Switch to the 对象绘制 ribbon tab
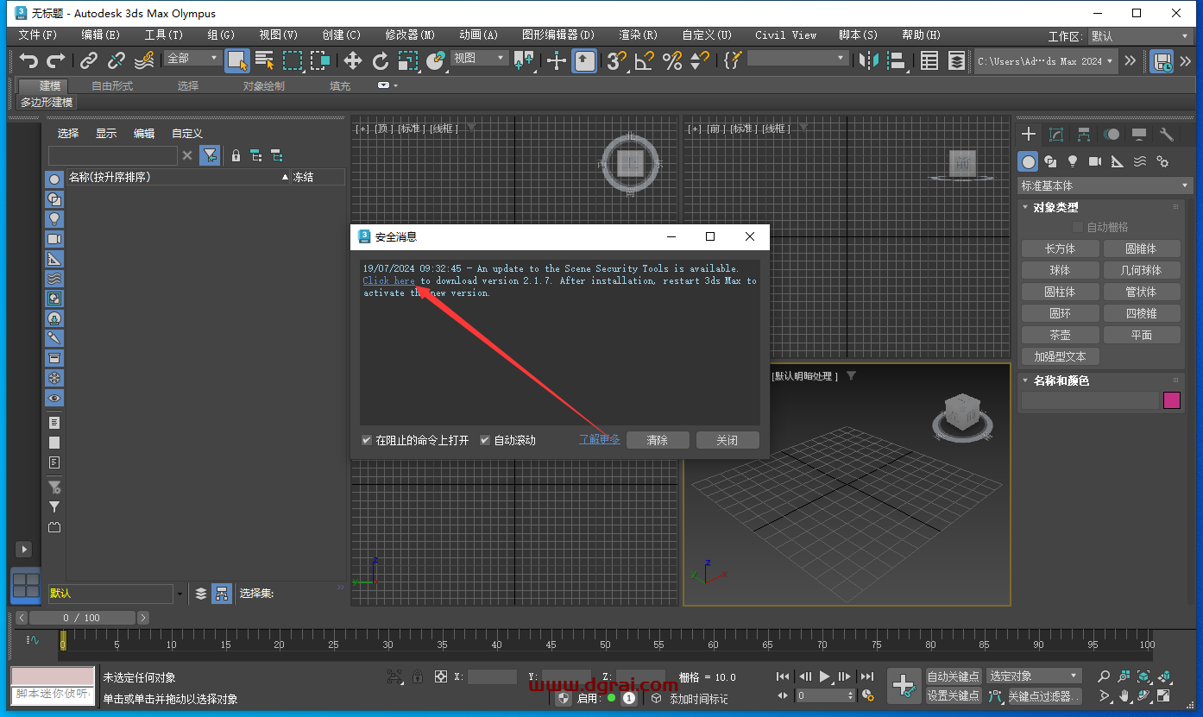Image resolution: width=1203 pixels, height=717 pixels. 263,86
